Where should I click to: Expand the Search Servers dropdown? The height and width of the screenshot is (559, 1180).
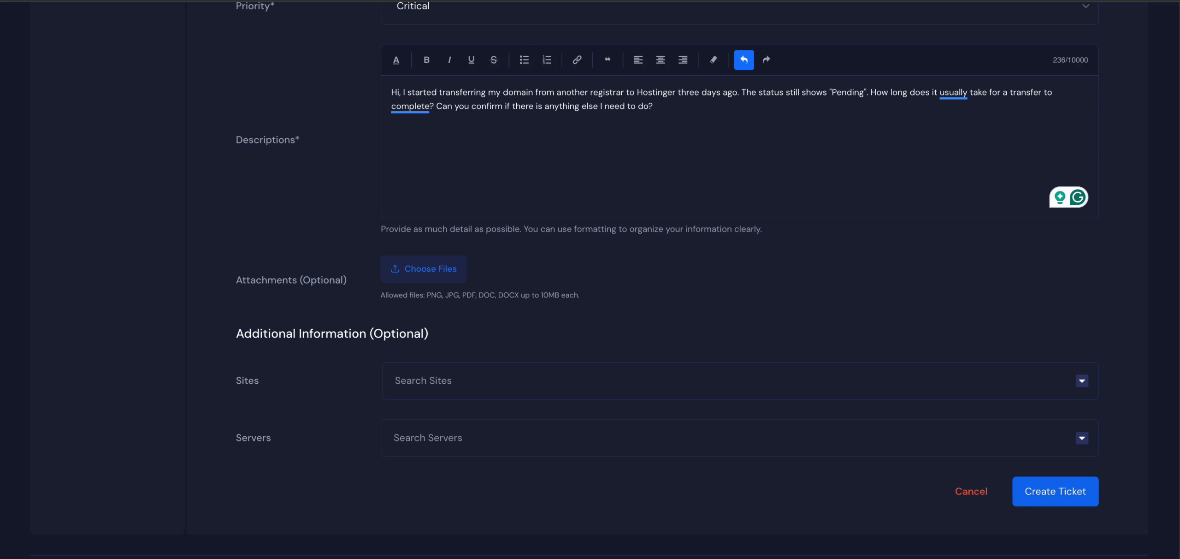coord(1082,438)
